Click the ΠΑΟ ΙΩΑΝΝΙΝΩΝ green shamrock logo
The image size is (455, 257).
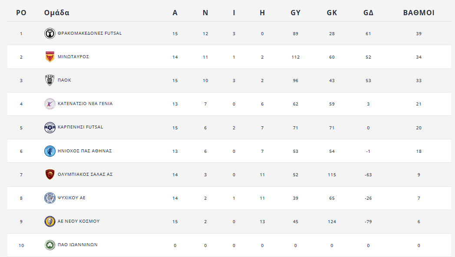pyautogui.click(x=50, y=245)
